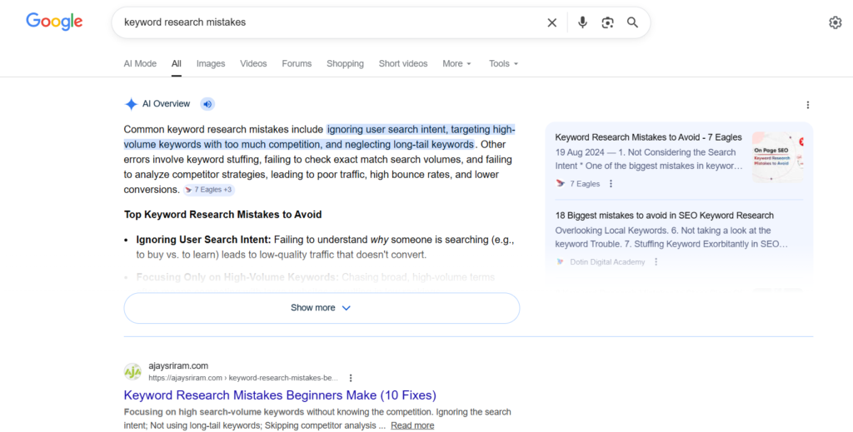Image resolution: width=853 pixels, height=432 pixels.
Task: Switch to the Images tab
Action: (211, 63)
